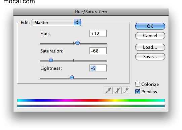Screen dimensions: 182x130
Task: Select the eyedropper tool
Action: coord(108,90)
